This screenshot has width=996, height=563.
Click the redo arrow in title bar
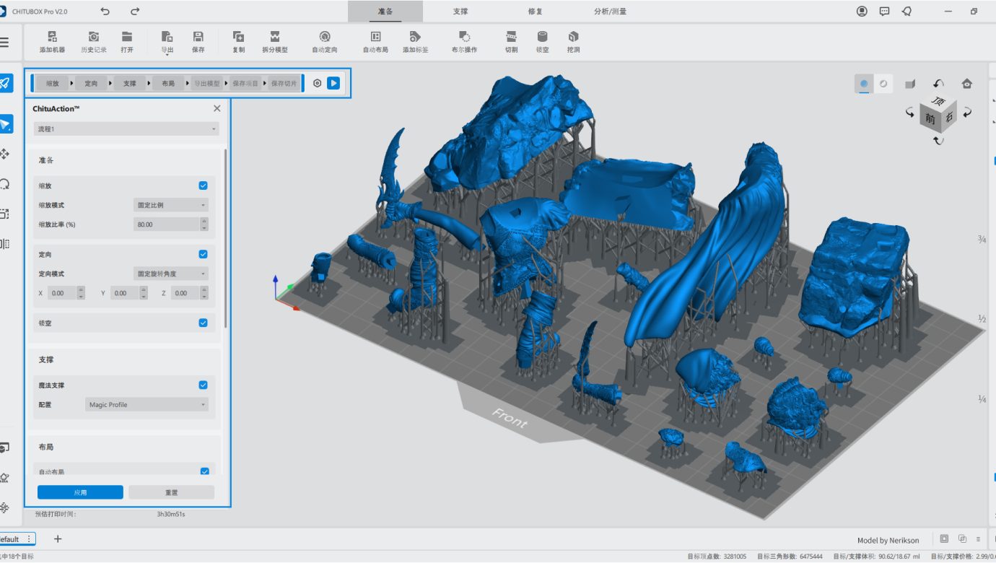(x=135, y=12)
